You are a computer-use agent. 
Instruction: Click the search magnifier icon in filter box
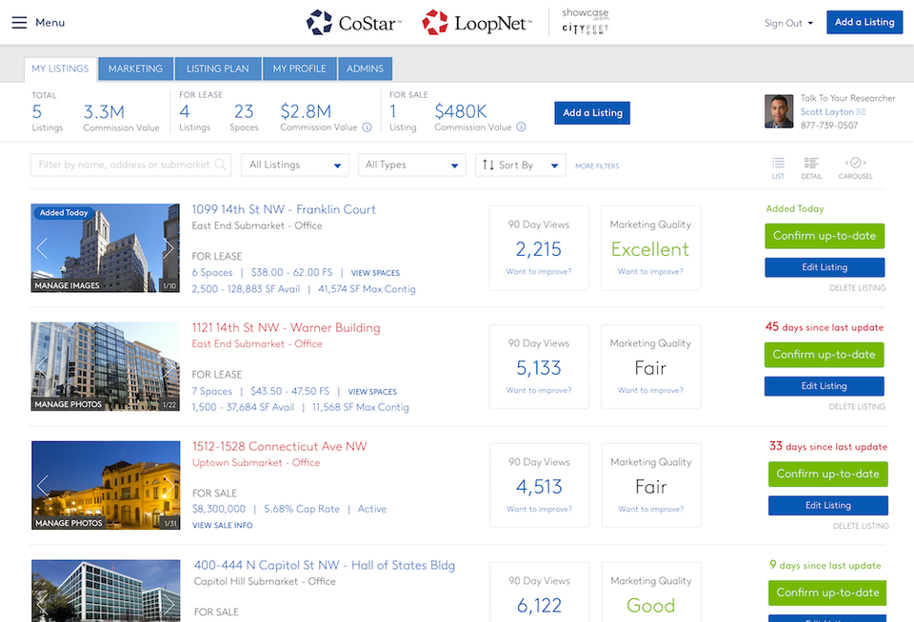(220, 165)
